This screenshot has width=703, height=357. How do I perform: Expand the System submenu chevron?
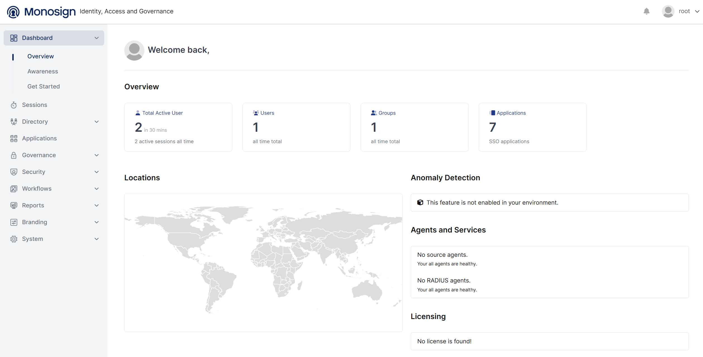pyautogui.click(x=97, y=239)
